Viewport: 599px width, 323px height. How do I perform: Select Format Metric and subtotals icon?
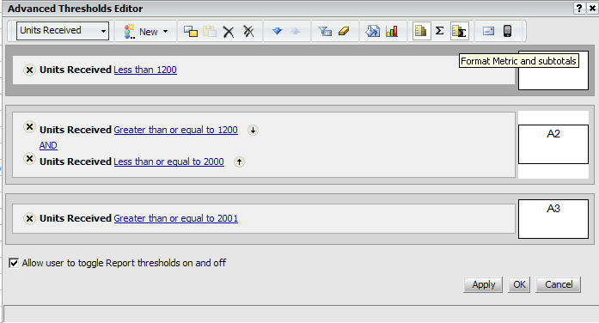(x=459, y=31)
